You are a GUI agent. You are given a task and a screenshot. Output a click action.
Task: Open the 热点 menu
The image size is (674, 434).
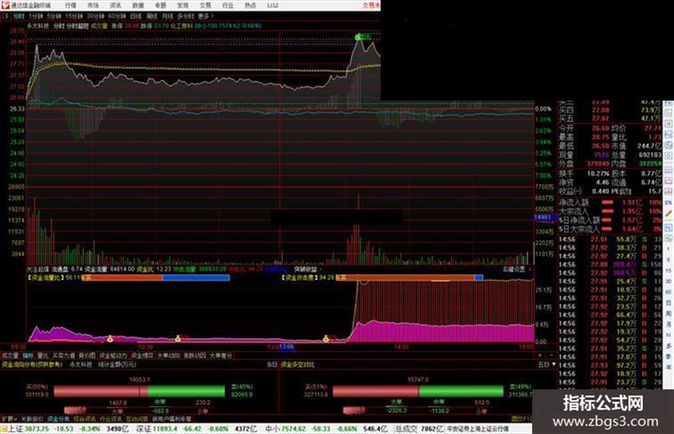[250, 6]
